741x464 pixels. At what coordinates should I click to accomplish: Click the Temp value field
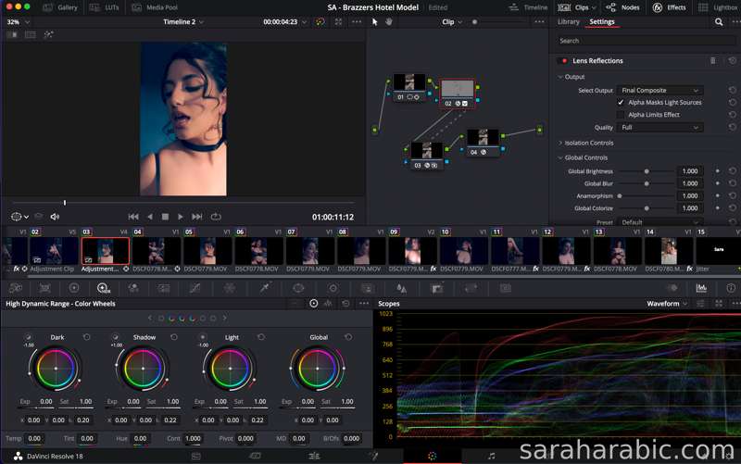coord(34,438)
